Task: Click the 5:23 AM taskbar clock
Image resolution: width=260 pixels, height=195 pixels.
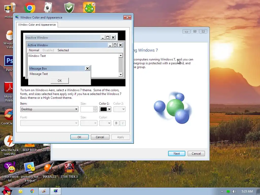Action: coord(247,191)
